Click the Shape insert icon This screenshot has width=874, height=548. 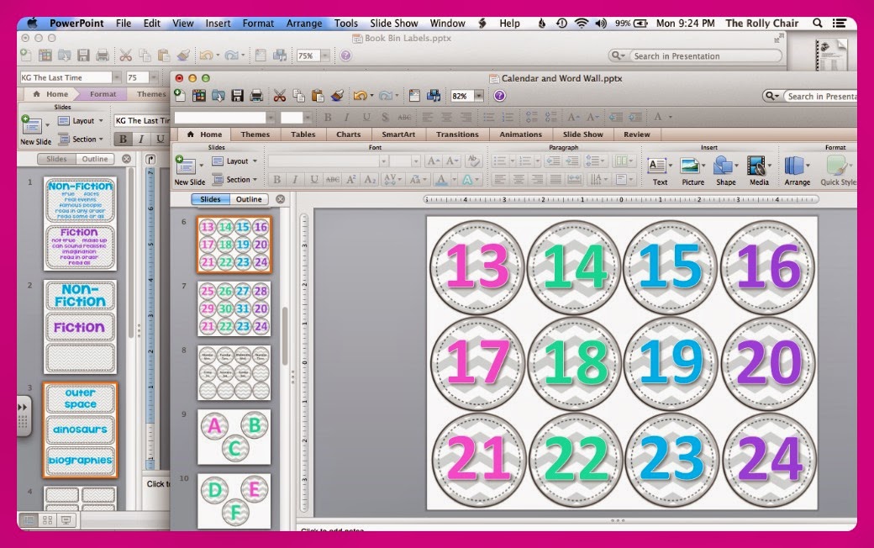click(723, 166)
